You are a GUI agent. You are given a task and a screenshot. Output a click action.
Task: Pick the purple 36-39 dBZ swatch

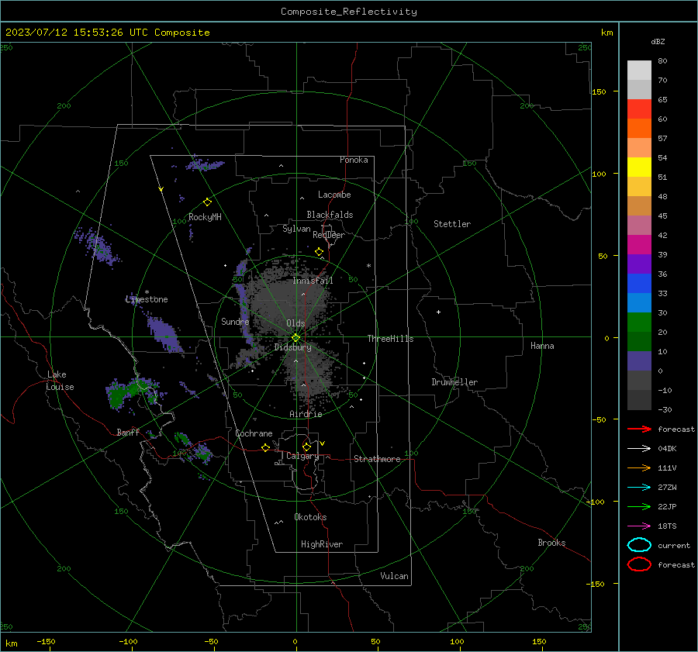coord(639,264)
